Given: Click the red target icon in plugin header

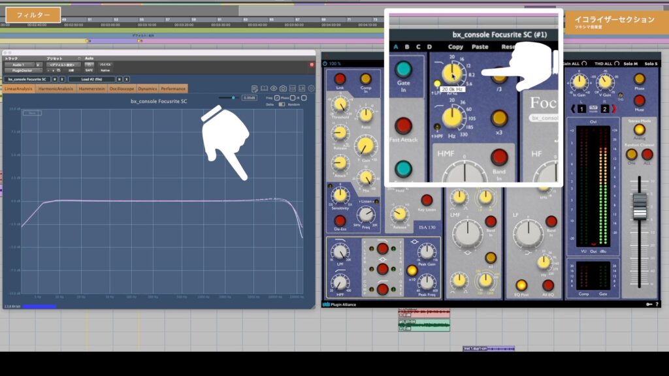Looking at the screenshot, I should [x=312, y=65].
